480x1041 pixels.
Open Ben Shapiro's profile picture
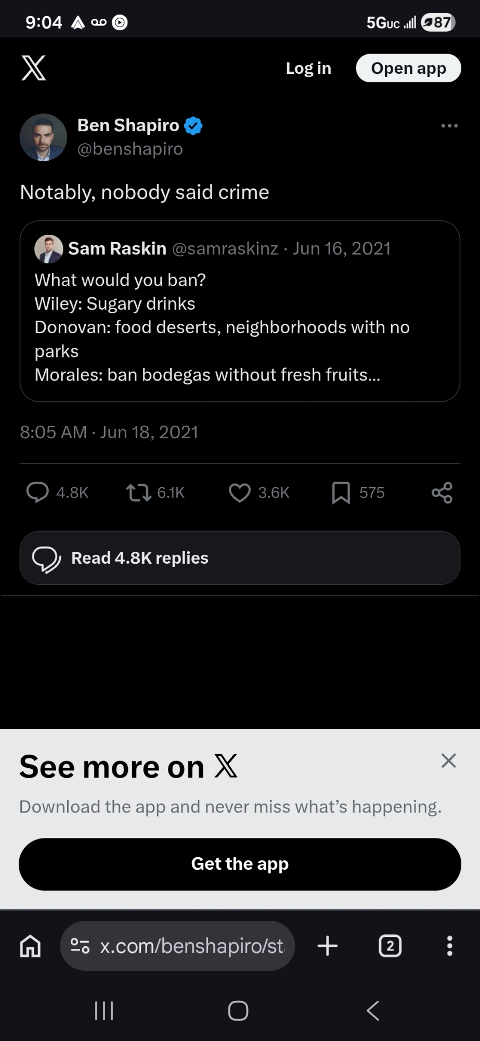click(x=43, y=137)
